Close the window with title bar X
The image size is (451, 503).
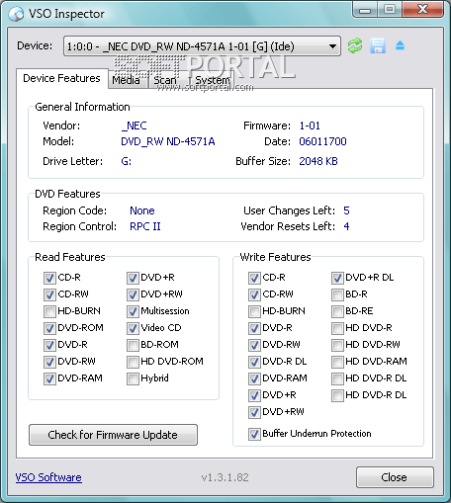click(x=423, y=9)
